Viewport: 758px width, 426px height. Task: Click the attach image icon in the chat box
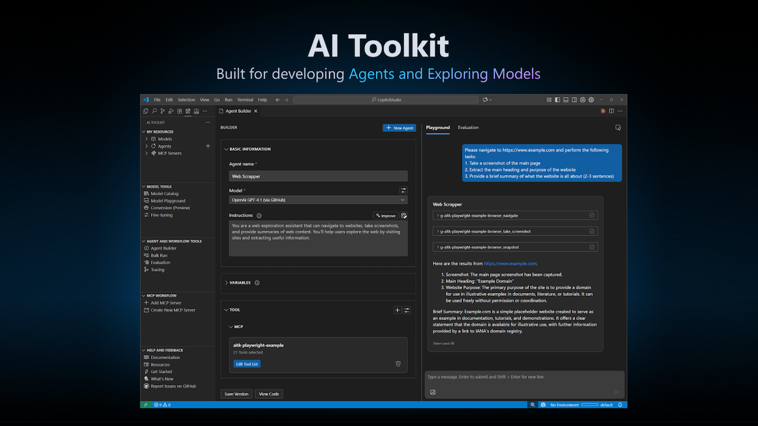point(433,392)
